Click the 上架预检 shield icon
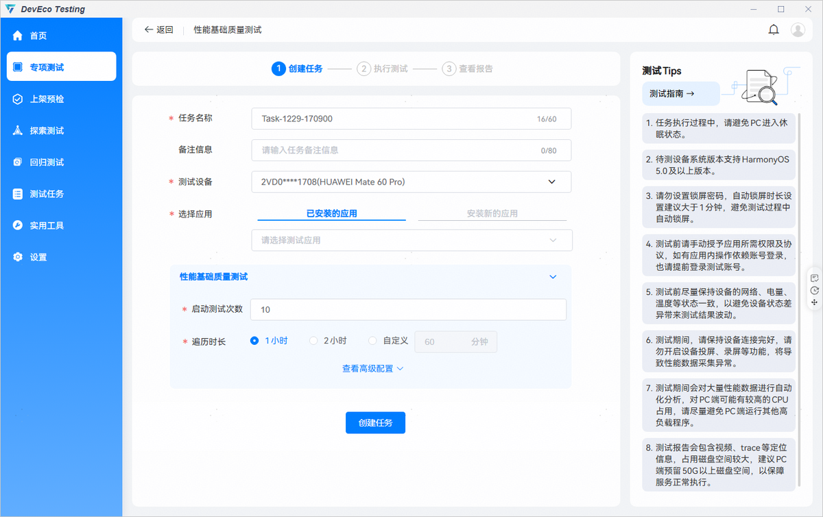Viewport: 823px width, 517px height. click(x=18, y=99)
